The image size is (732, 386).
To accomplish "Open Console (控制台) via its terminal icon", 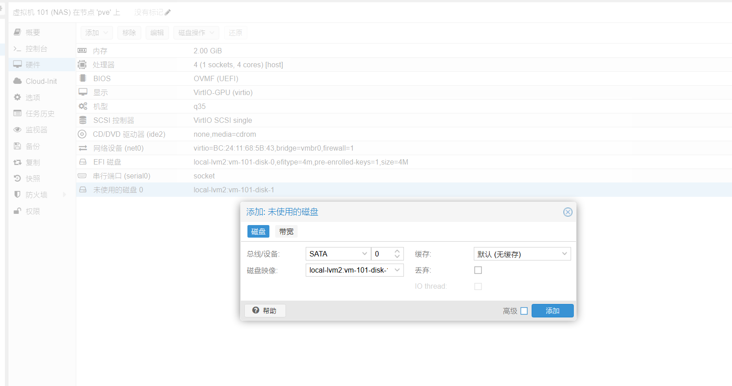I will tap(17, 48).
